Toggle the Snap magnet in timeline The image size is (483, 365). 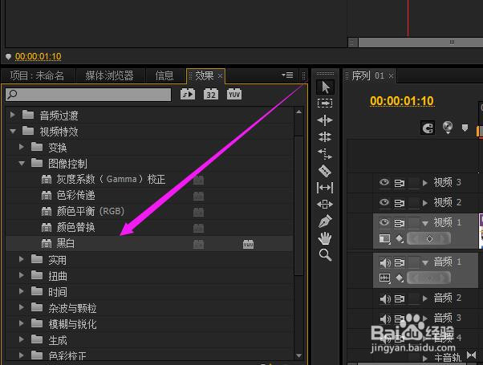click(428, 128)
